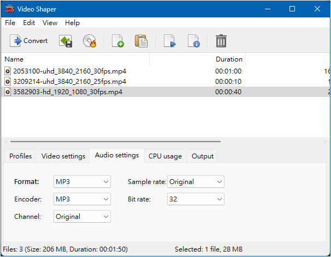The height and width of the screenshot is (257, 331).
Task: Expand the Channel dropdown
Action: click(82, 217)
